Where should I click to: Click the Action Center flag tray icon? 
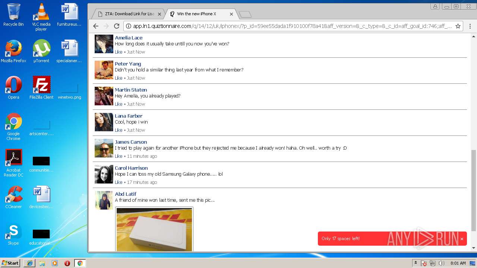[424, 263]
